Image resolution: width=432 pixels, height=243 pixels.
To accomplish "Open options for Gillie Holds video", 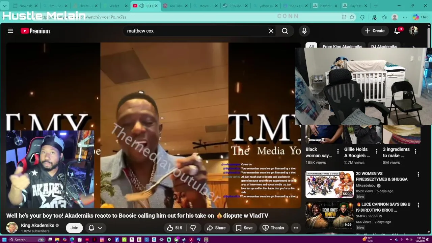I will coord(377,151).
